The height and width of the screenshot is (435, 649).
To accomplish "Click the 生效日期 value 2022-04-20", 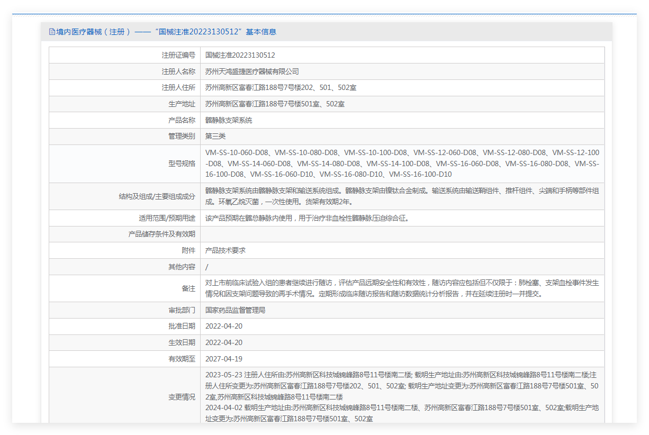I will tap(224, 342).
